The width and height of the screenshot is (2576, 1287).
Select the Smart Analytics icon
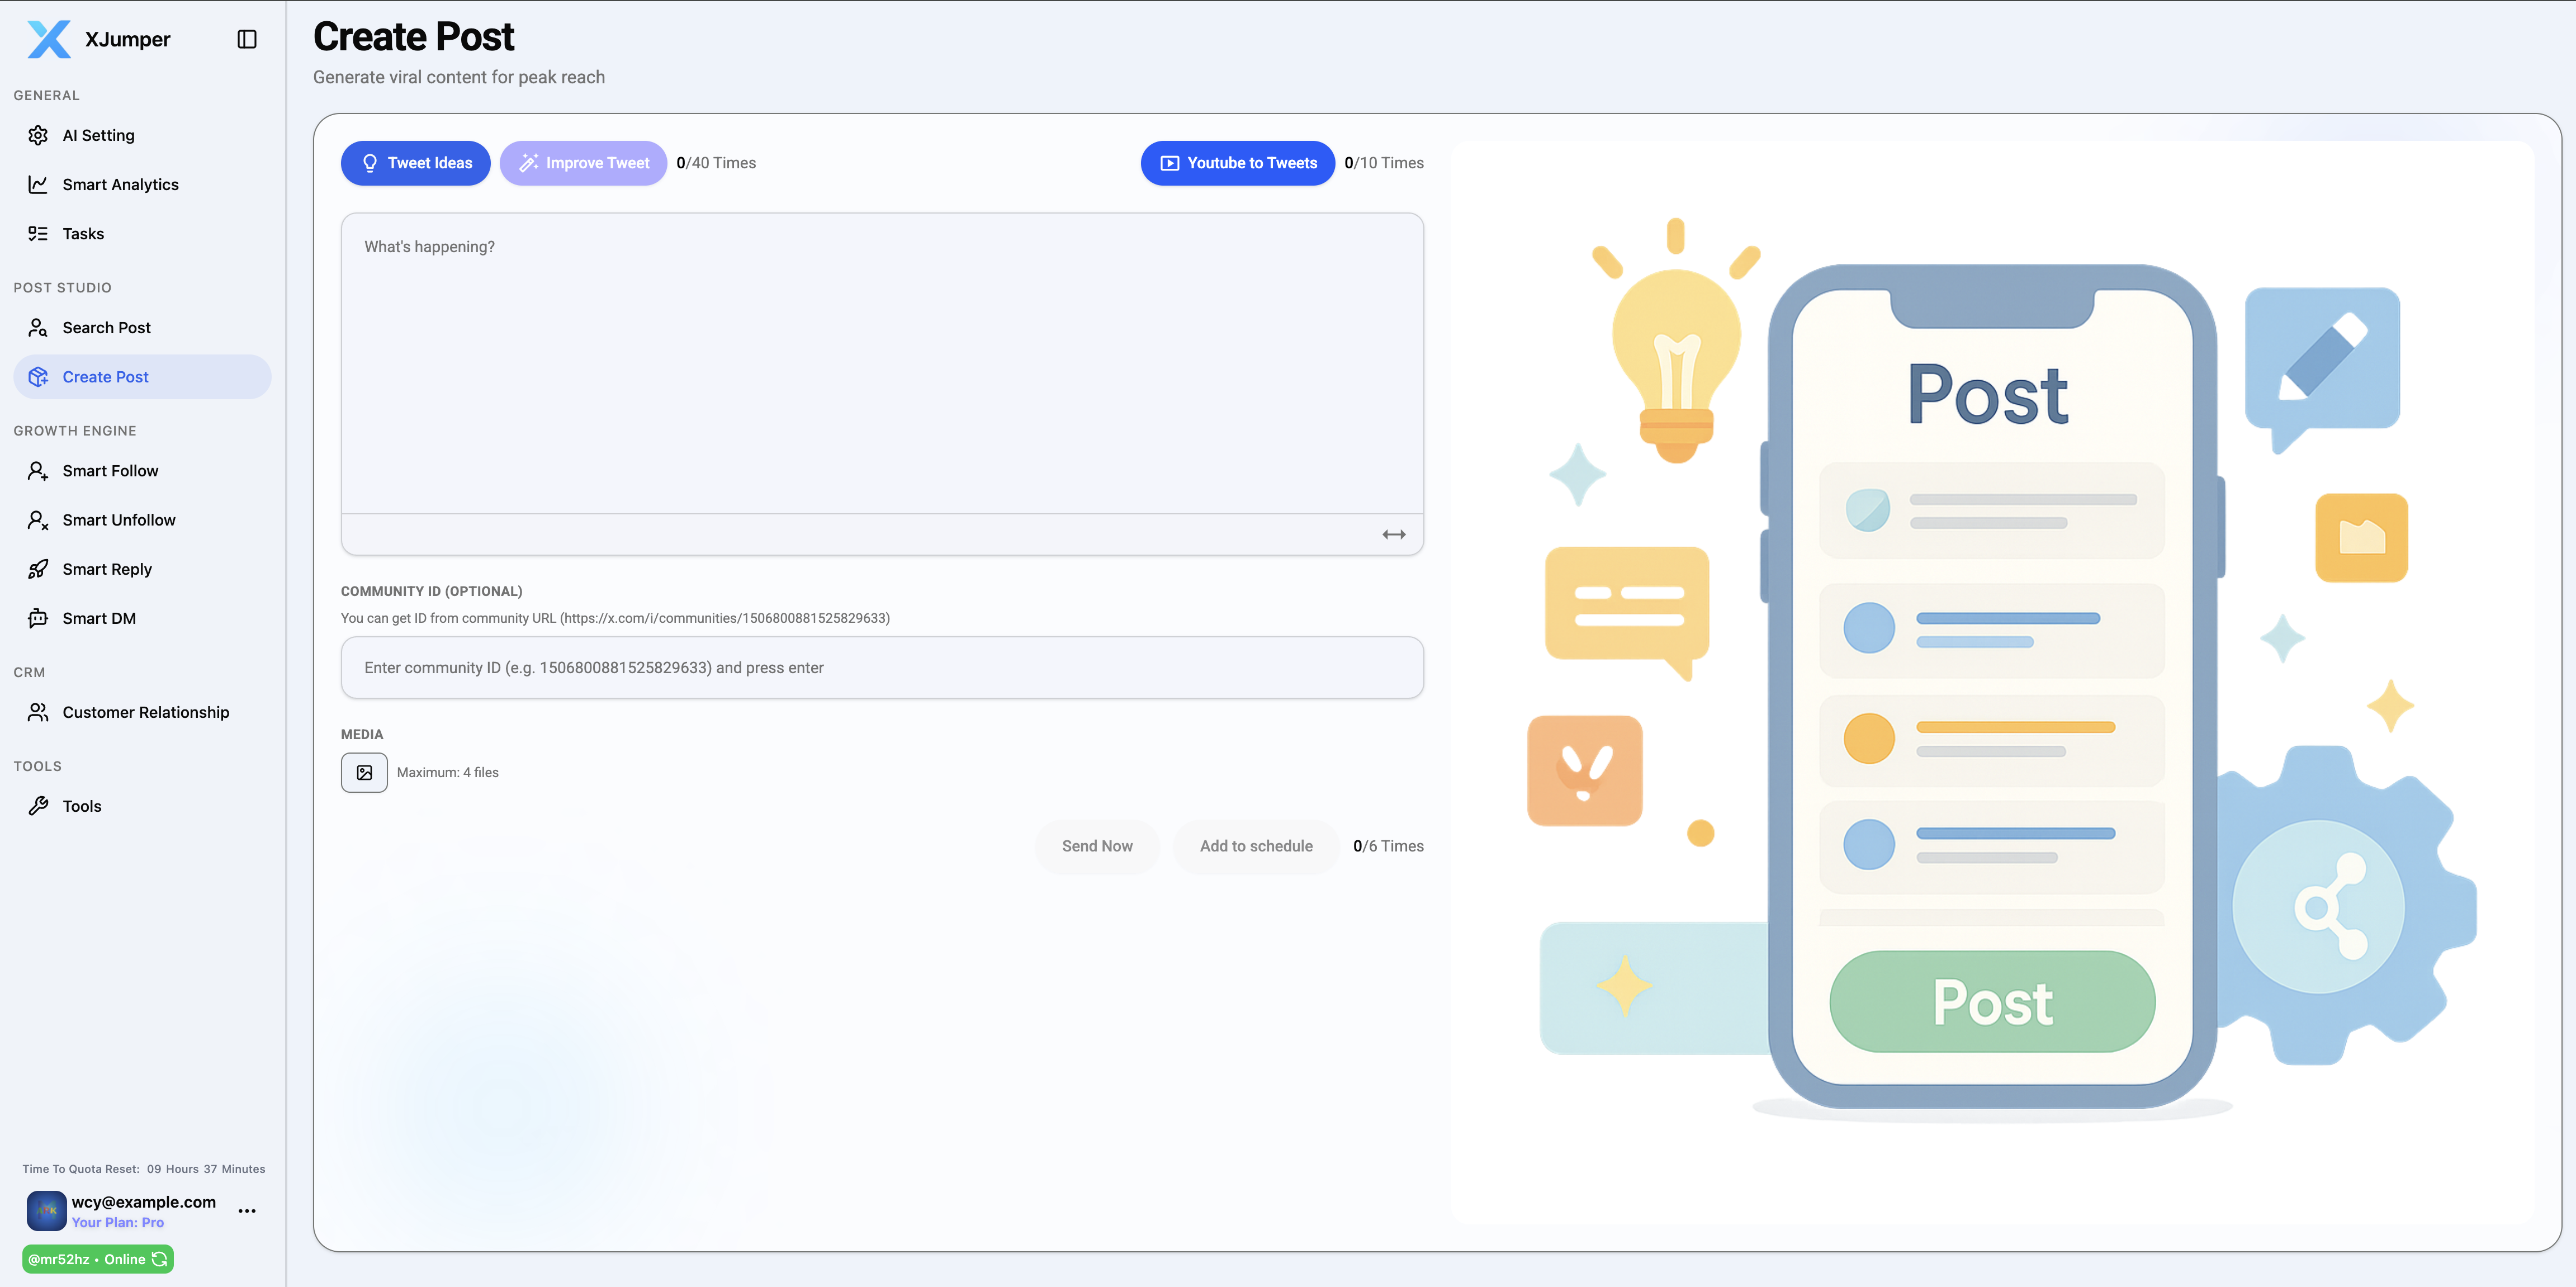tap(38, 184)
